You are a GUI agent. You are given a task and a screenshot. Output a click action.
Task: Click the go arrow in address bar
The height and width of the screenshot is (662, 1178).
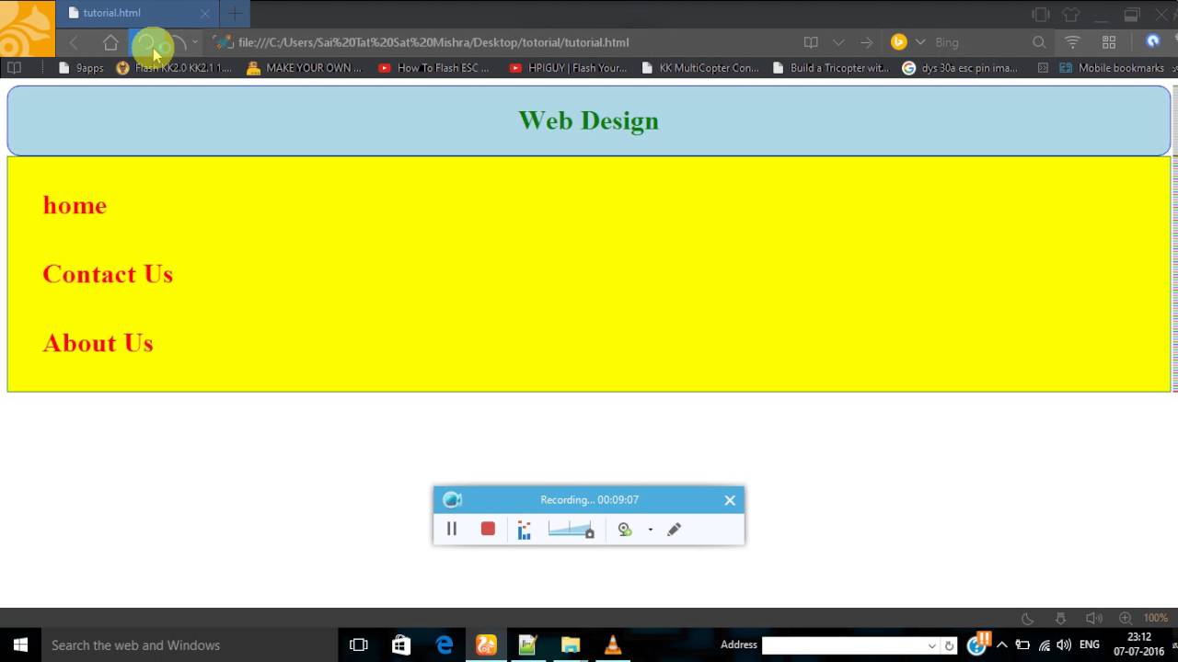866,42
